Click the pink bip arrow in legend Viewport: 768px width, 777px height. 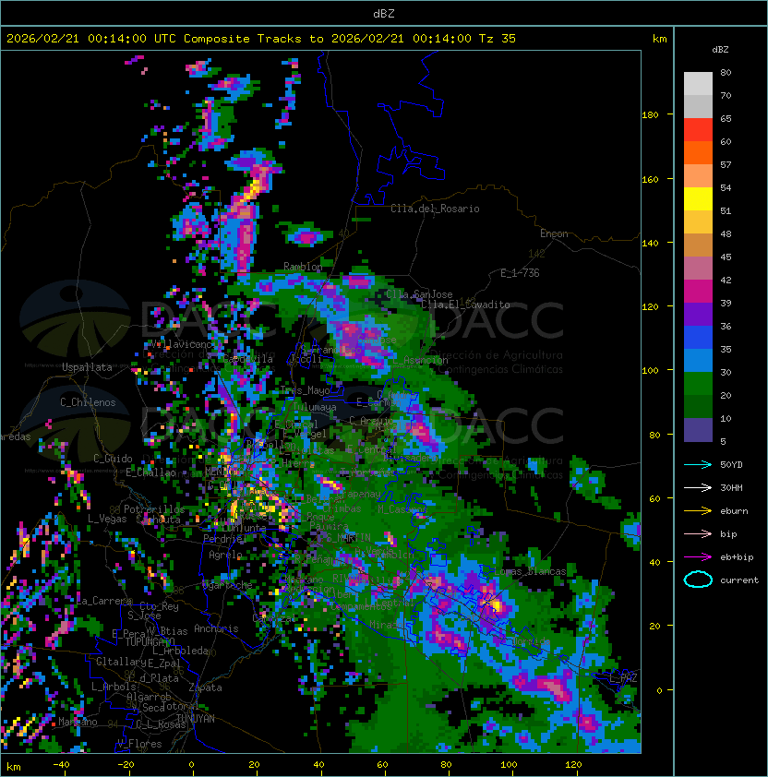[698, 533]
